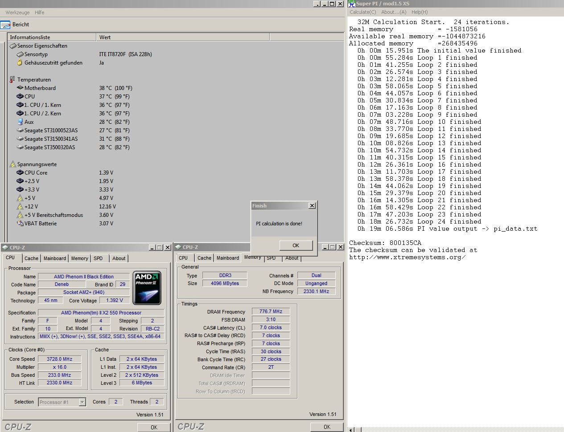Click the Loop 24 finished line
Screen dimensions: 564x432
[x=419, y=221]
